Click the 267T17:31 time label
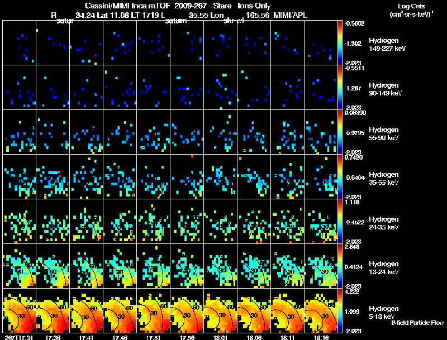The width and height of the screenshot is (447, 340). [x=18, y=337]
